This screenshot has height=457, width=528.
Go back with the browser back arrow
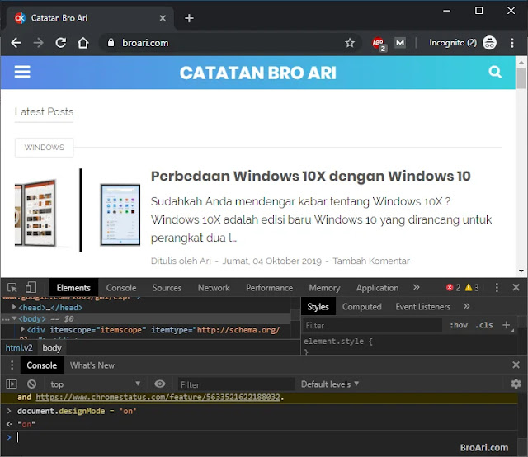[16, 43]
